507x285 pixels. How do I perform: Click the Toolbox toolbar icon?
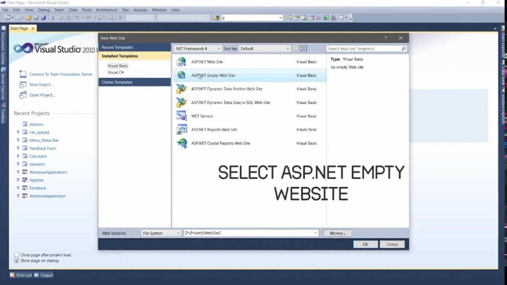(x=318, y=18)
